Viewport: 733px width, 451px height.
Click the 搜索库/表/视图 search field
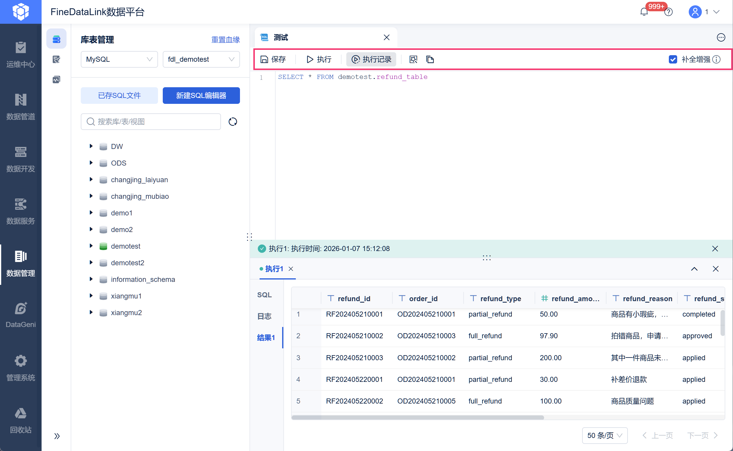tap(151, 122)
